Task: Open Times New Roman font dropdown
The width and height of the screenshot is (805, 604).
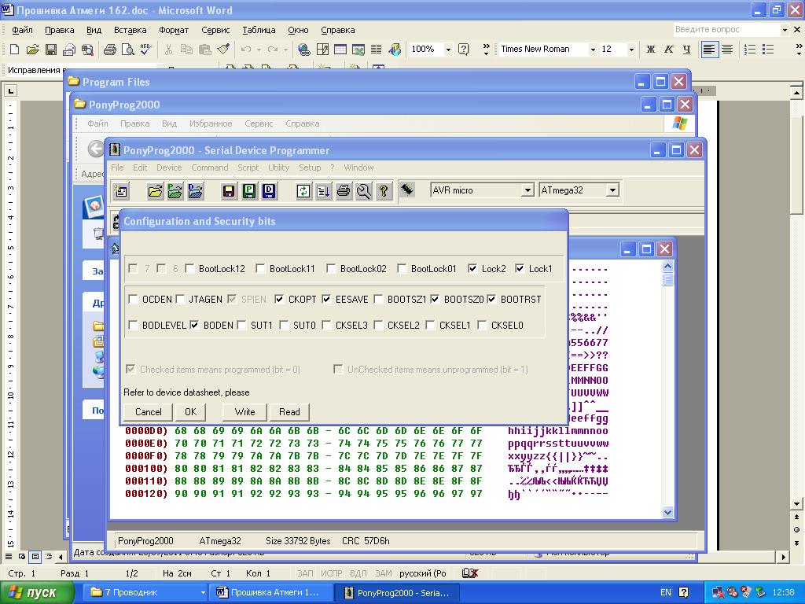Action: (x=593, y=50)
